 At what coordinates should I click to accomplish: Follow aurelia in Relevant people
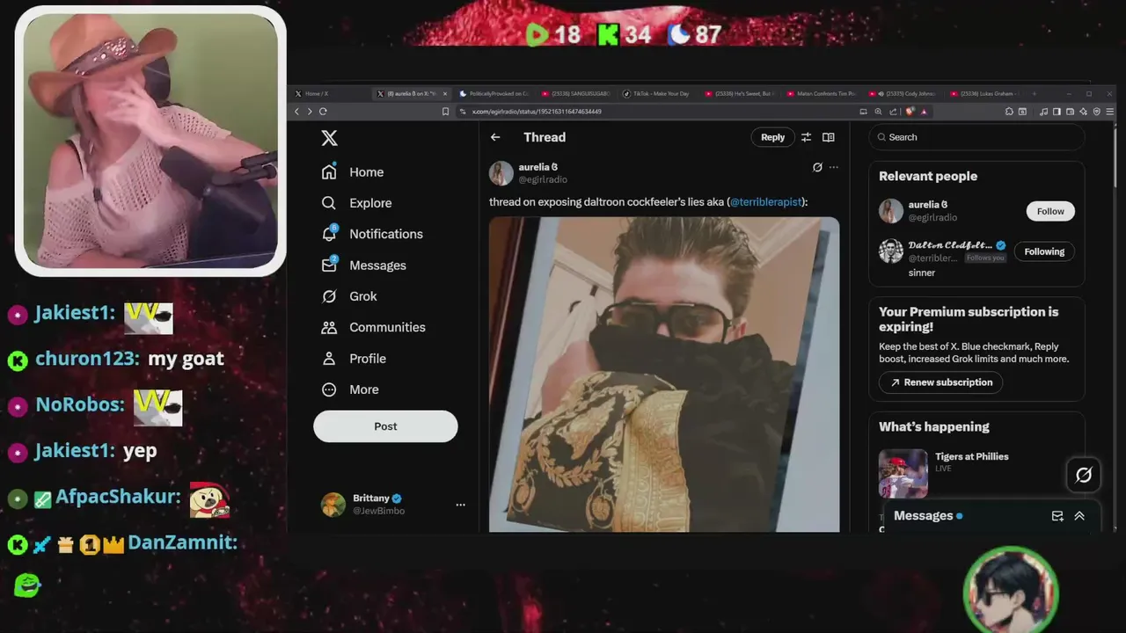click(1050, 211)
